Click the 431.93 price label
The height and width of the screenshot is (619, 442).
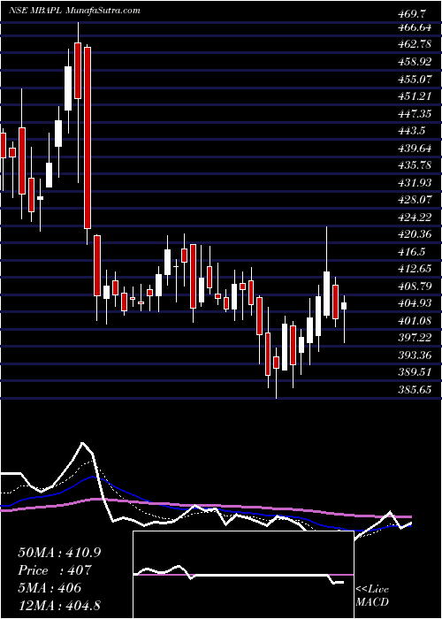pos(415,183)
